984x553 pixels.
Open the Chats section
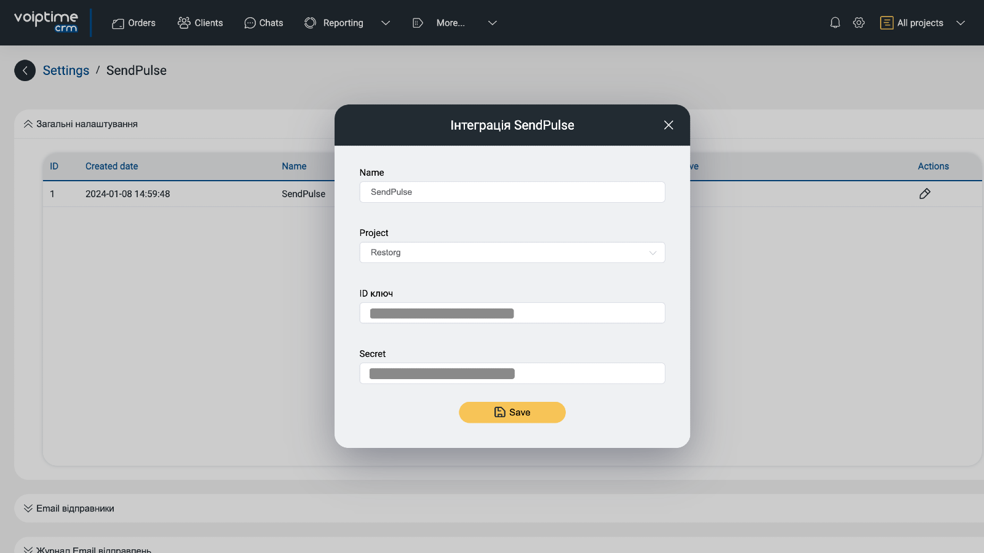click(x=264, y=23)
